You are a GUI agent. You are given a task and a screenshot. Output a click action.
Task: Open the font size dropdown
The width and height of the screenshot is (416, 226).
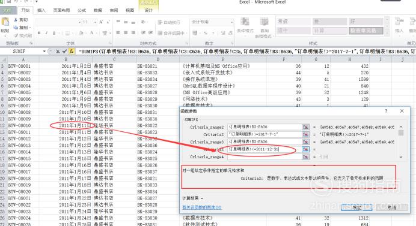95,22
